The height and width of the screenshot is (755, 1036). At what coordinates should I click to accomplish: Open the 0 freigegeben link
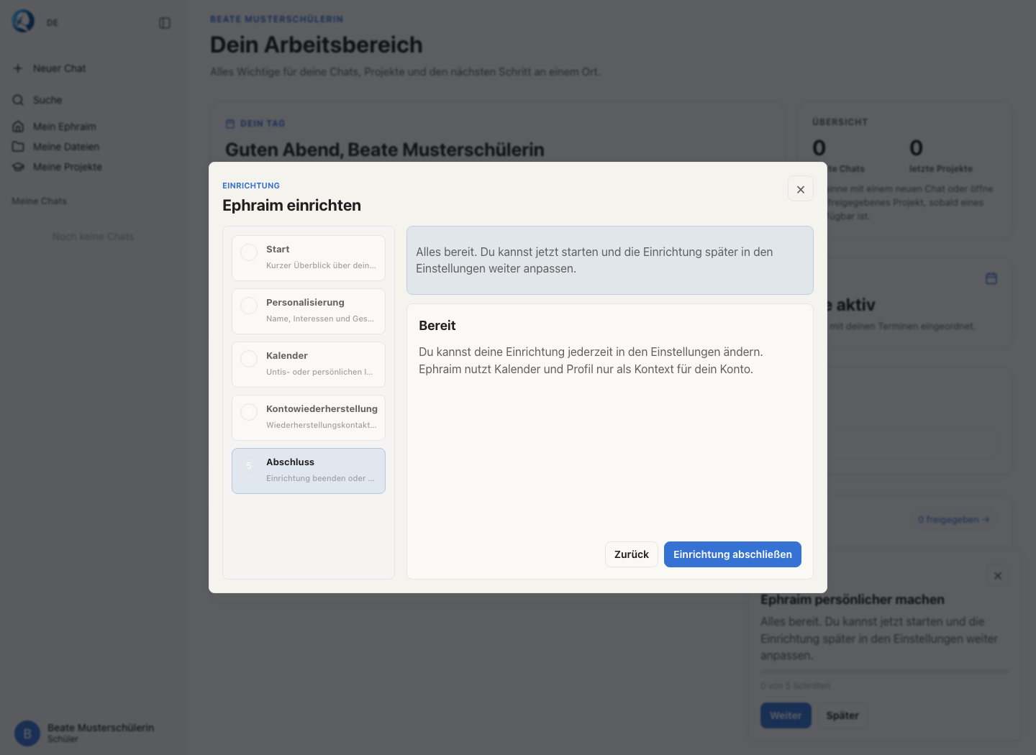coord(953,519)
